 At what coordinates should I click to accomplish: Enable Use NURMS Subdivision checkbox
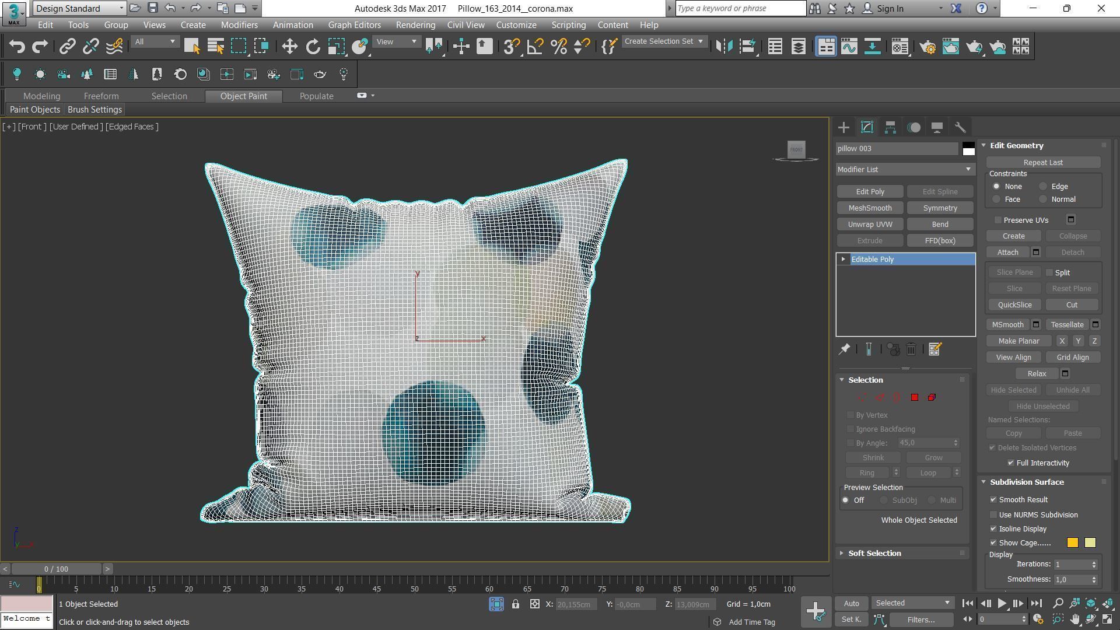click(x=993, y=514)
